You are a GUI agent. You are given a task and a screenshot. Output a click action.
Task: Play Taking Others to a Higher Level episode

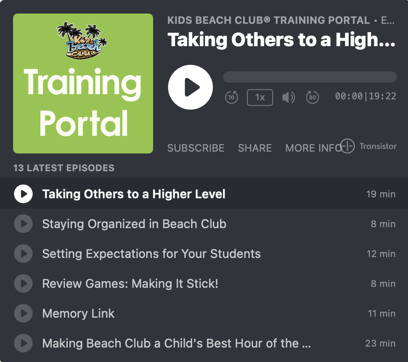pyautogui.click(x=23, y=194)
